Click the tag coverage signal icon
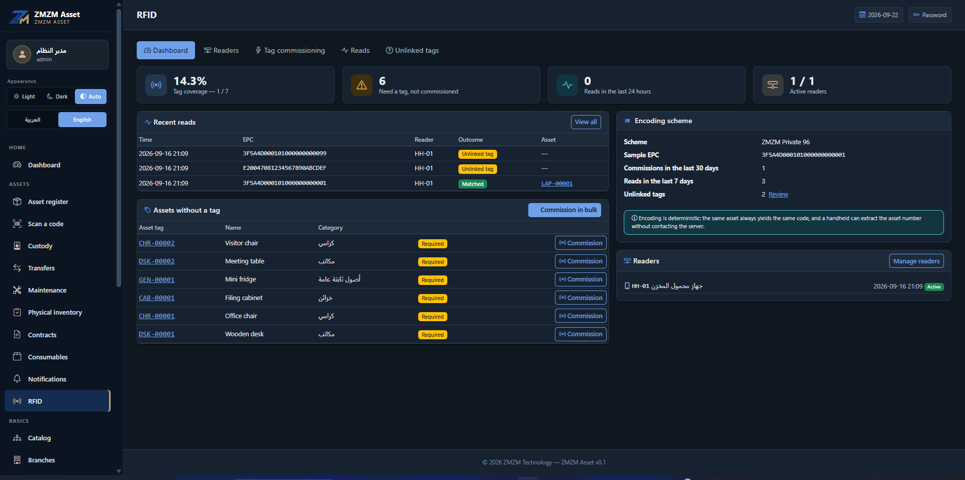Viewport: 965px width, 480px height. point(156,85)
